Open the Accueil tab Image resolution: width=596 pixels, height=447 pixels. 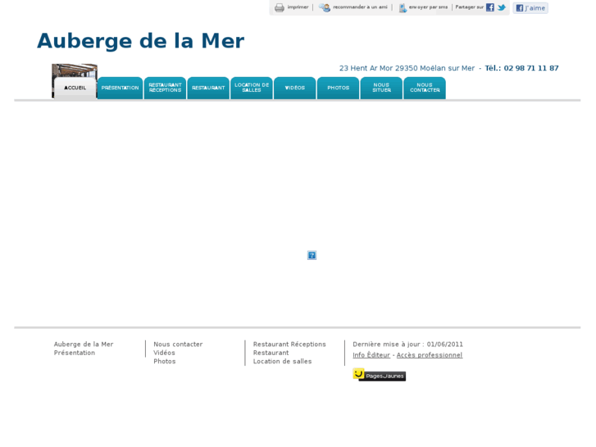(75, 88)
